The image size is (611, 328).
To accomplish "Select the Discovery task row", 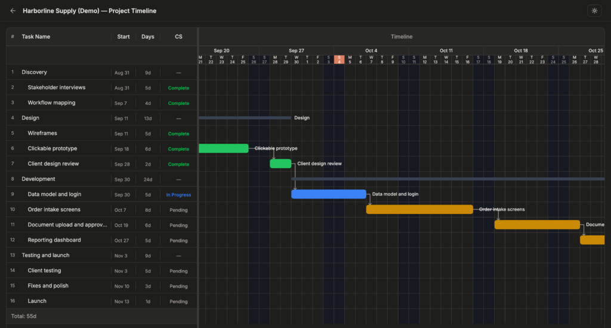I will [101, 72].
